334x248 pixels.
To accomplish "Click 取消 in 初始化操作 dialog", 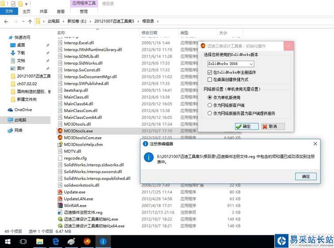I will [273, 126].
